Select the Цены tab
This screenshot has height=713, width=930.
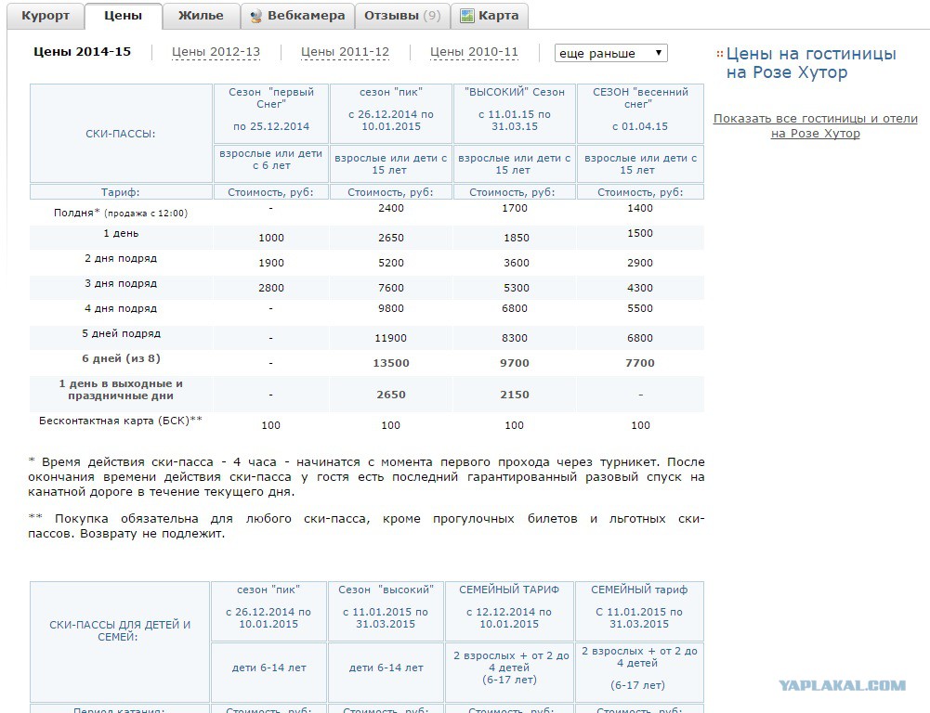tap(124, 16)
